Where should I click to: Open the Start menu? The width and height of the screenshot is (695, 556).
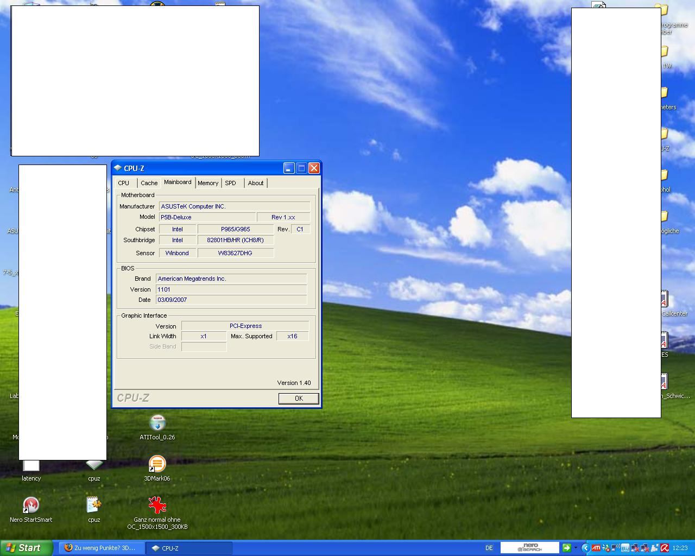point(27,548)
